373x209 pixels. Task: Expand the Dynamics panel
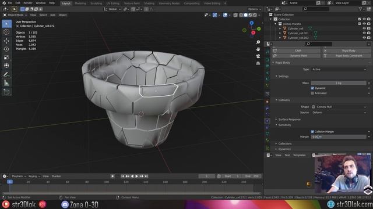coord(284,149)
